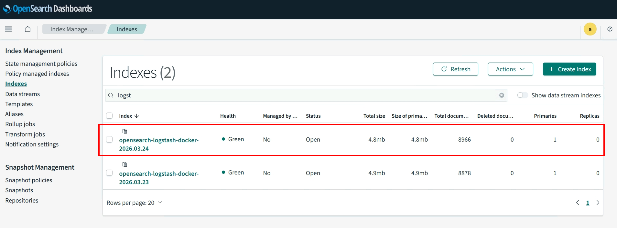This screenshot has height=228, width=617.
Task: Copy the name of index 2026.03.24
Action: click(x=125, y=131)
